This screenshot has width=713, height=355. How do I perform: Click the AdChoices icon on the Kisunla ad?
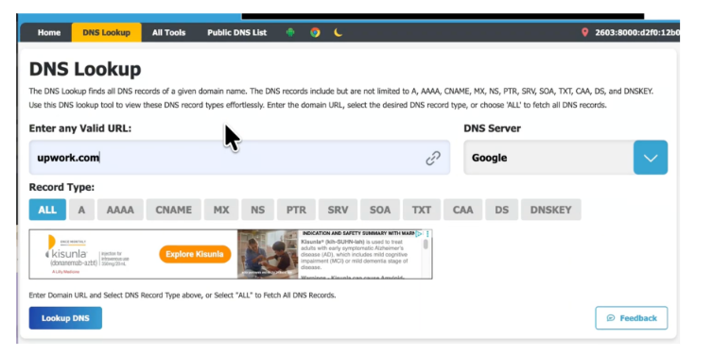click(x=418, y=234)
